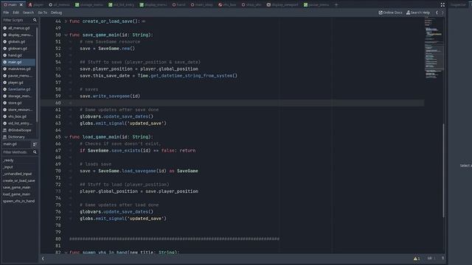
Task: Collapse the load_game_main function
Action: [x=66, y=137]
